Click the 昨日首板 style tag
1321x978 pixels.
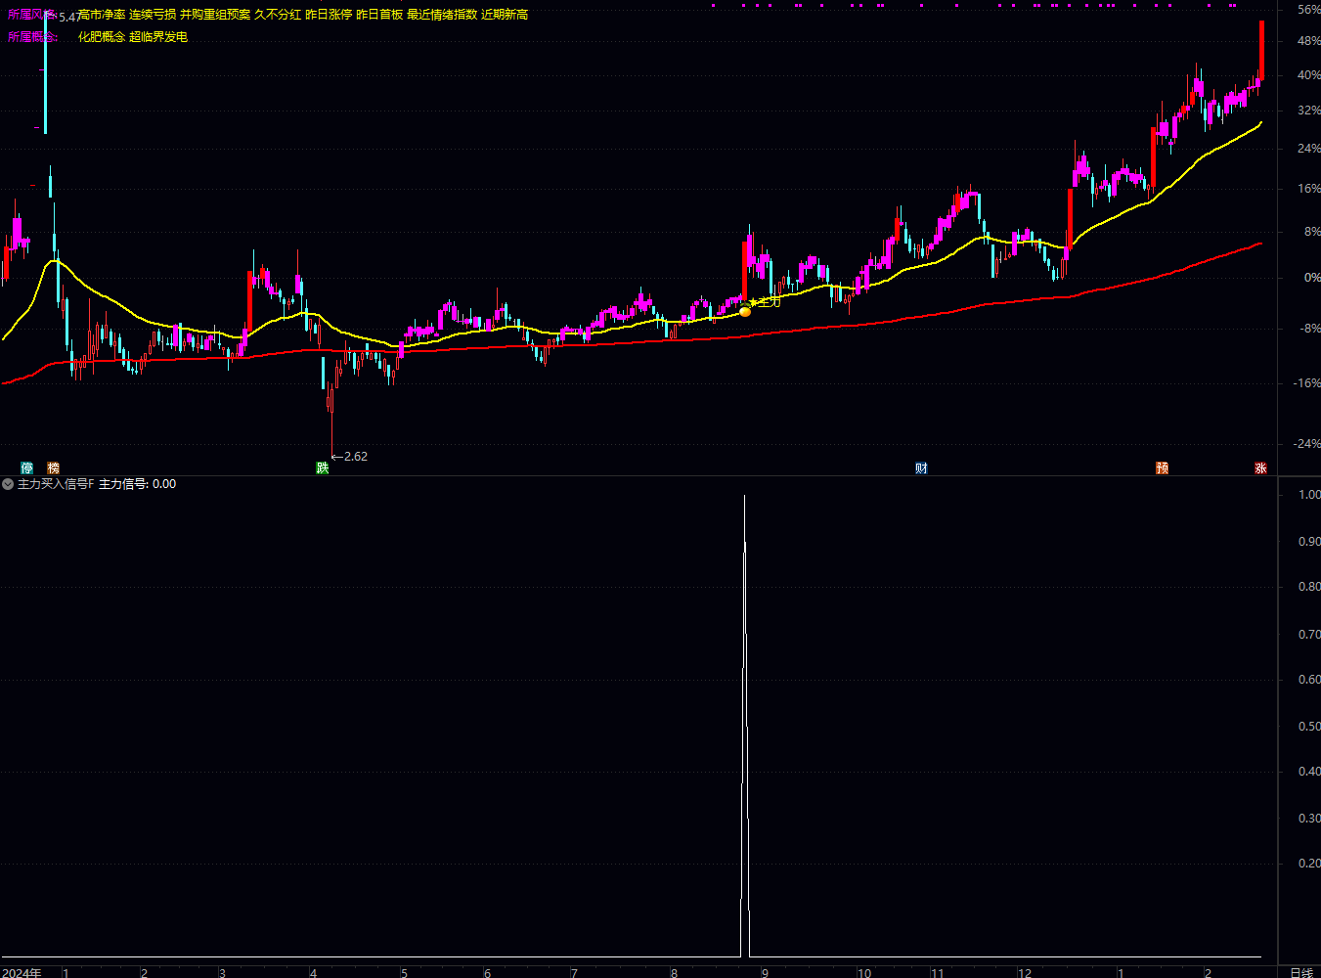click(379, 15)
